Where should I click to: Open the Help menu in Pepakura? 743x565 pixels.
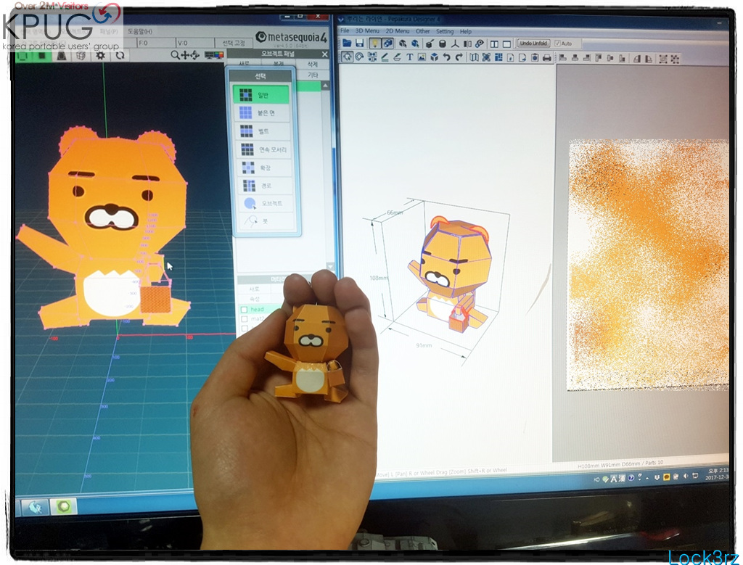coord(465,31)
